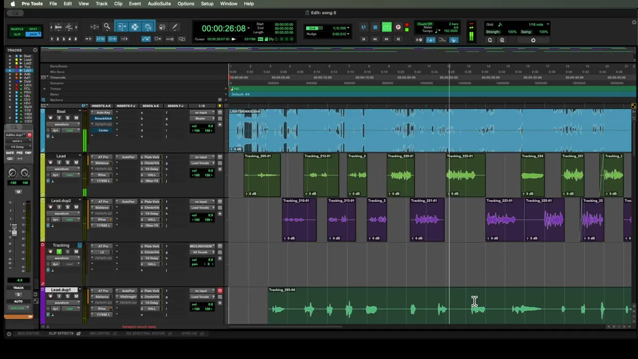
Task: Arm the transport Record button
Action: [398, 27]
